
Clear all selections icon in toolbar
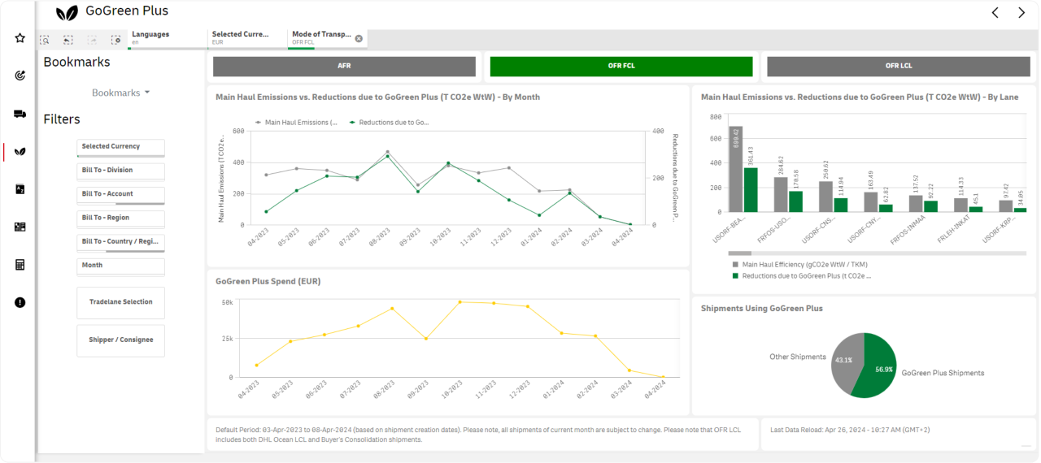[115, 39]
